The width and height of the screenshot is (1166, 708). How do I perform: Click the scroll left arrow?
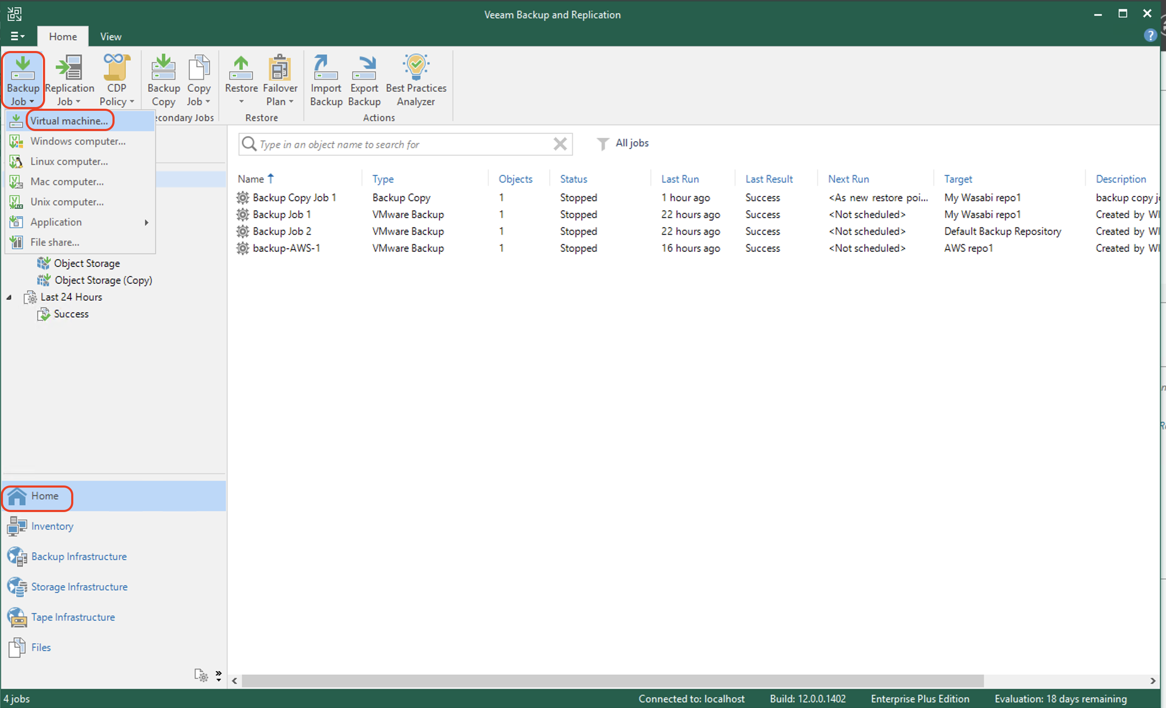235,681
